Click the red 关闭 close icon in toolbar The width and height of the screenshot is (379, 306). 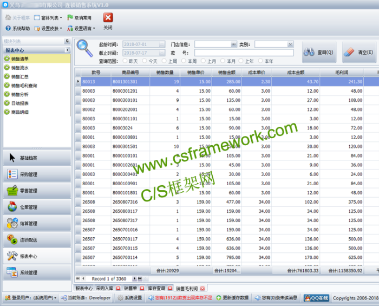108,18
